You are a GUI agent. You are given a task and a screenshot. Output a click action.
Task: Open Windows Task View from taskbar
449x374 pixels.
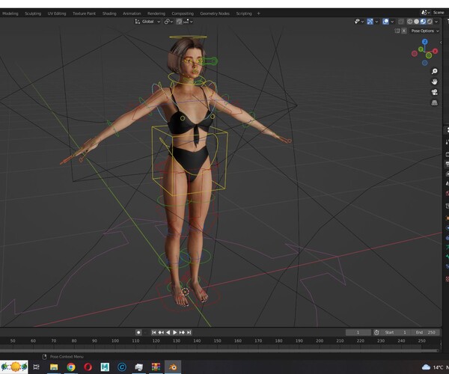pyautogui.click(x=37, y=367)
